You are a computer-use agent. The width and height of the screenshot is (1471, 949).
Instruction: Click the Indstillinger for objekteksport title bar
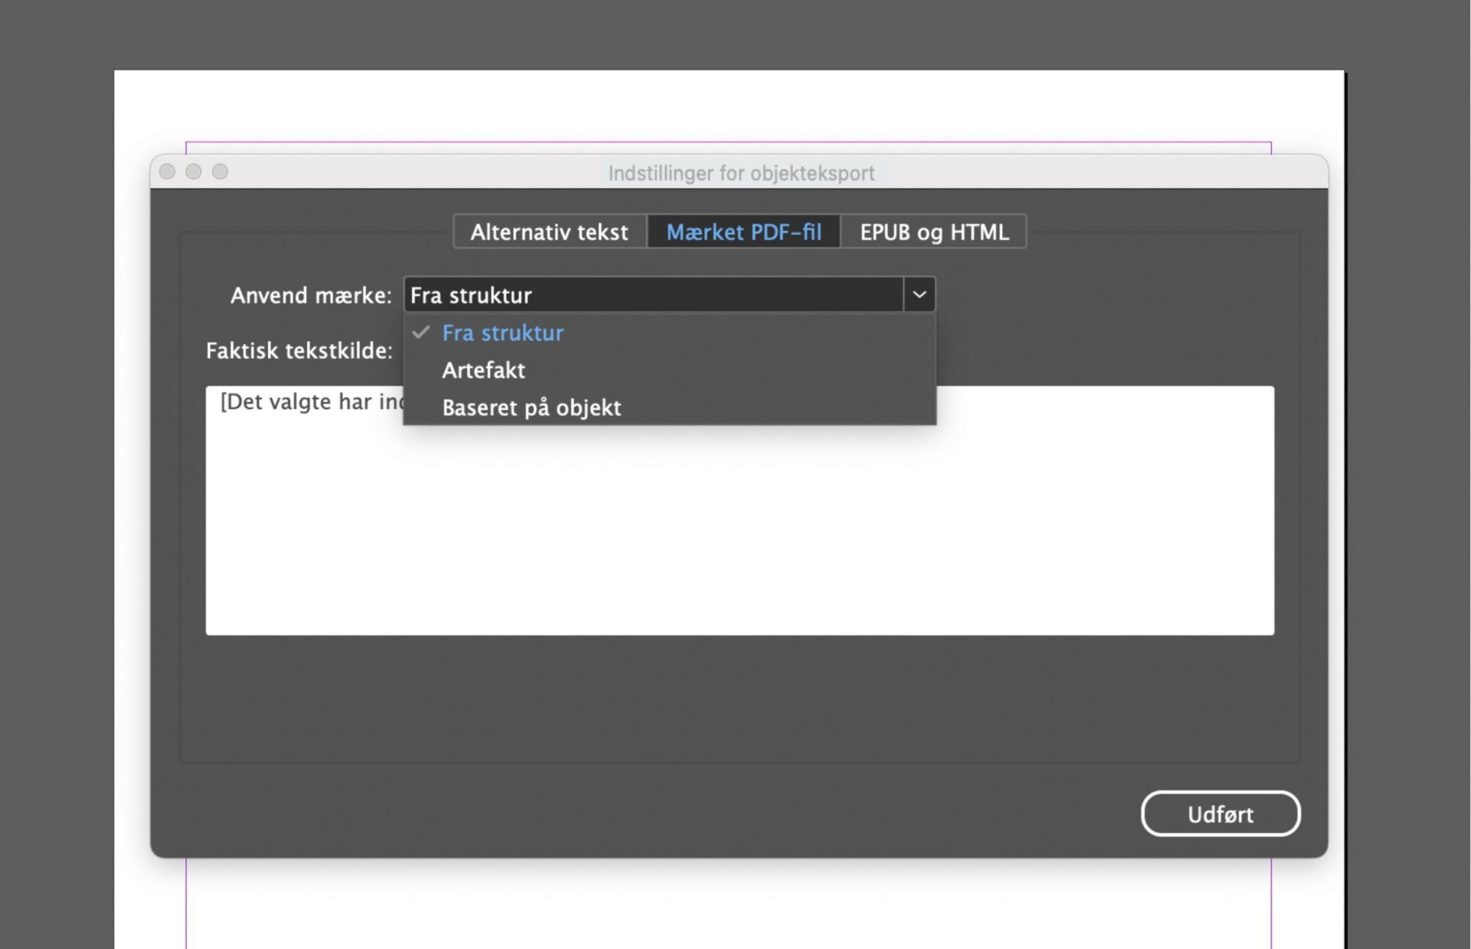(741, 173)
